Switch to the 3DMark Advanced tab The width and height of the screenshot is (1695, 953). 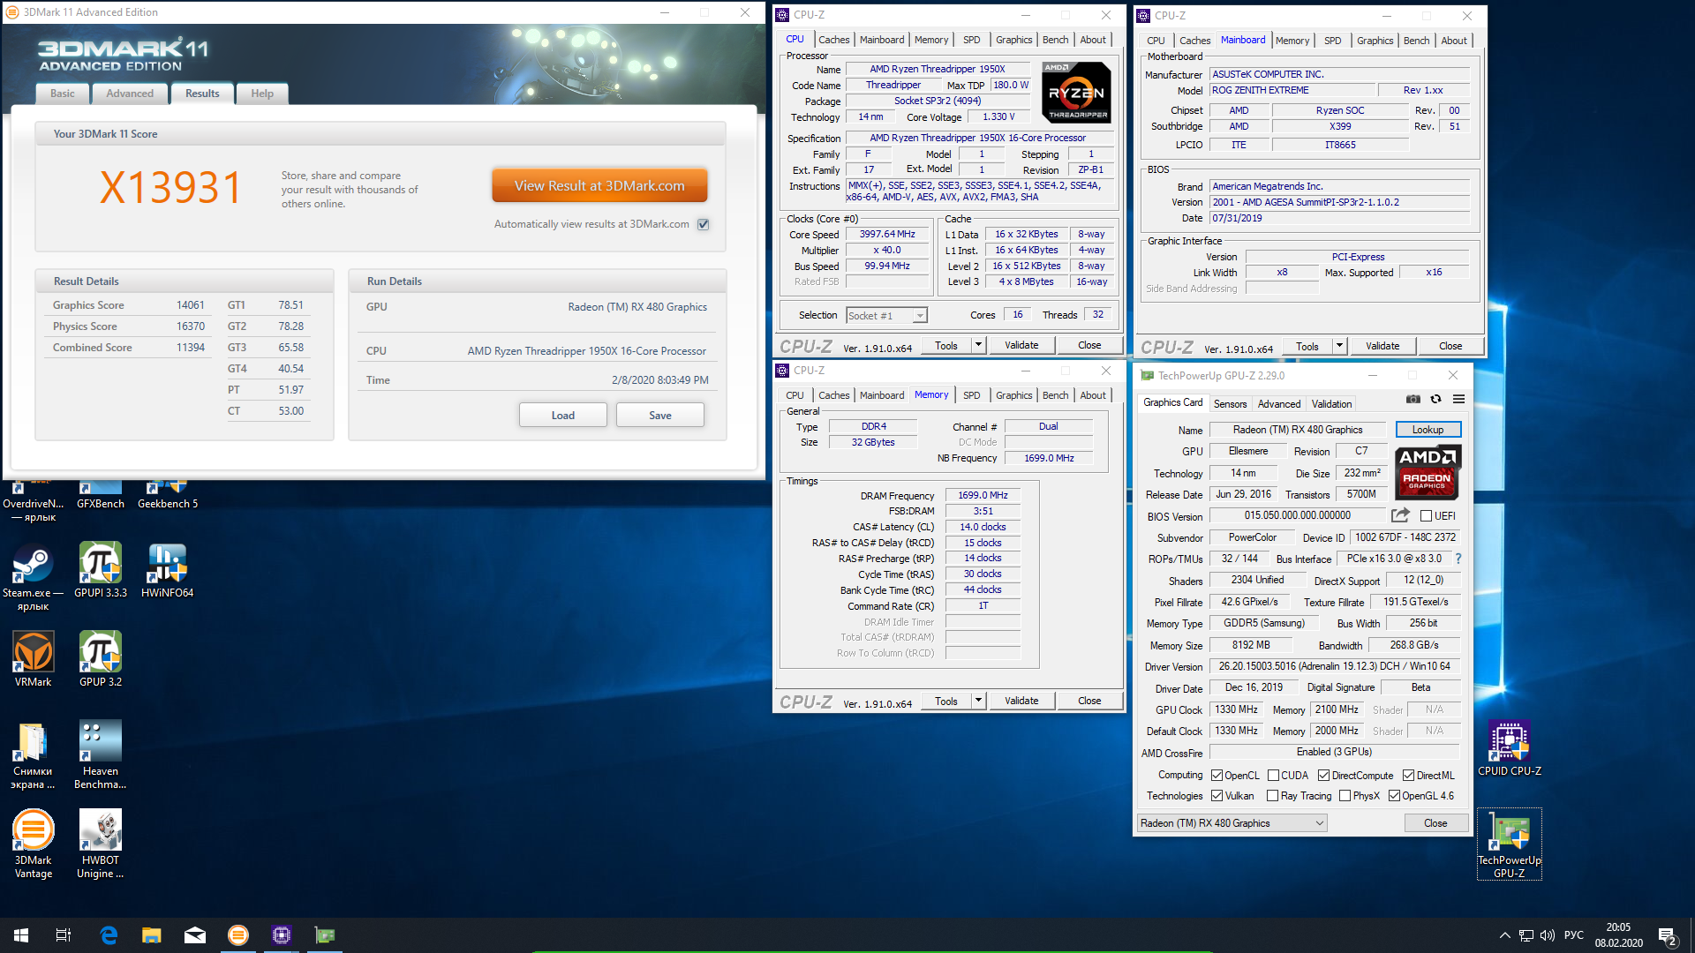pyautogui.click(x=130, y=94)
